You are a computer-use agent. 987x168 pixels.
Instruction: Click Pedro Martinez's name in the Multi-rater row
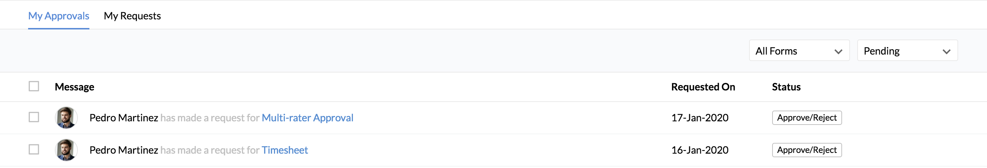click(124, 118)
